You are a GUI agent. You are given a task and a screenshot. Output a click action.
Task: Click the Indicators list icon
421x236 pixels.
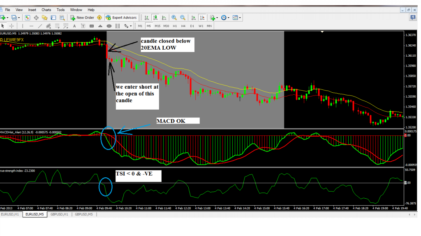click(213, 18)
